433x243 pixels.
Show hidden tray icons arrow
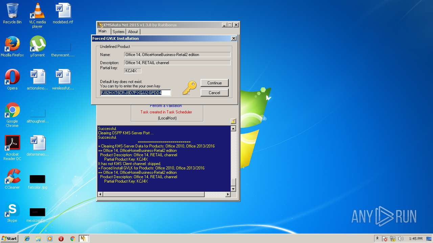(377, 238)
